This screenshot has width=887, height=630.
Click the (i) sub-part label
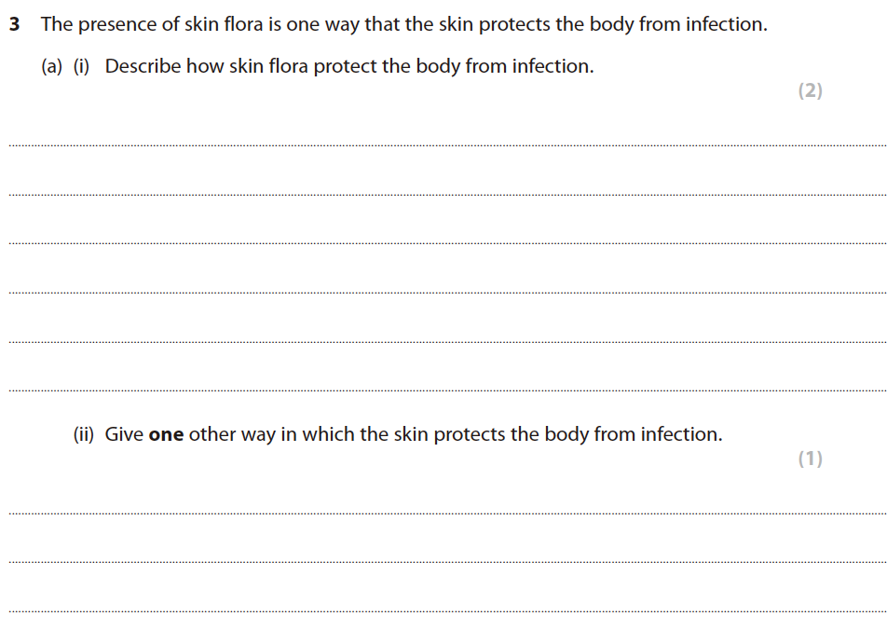point(82,67)
